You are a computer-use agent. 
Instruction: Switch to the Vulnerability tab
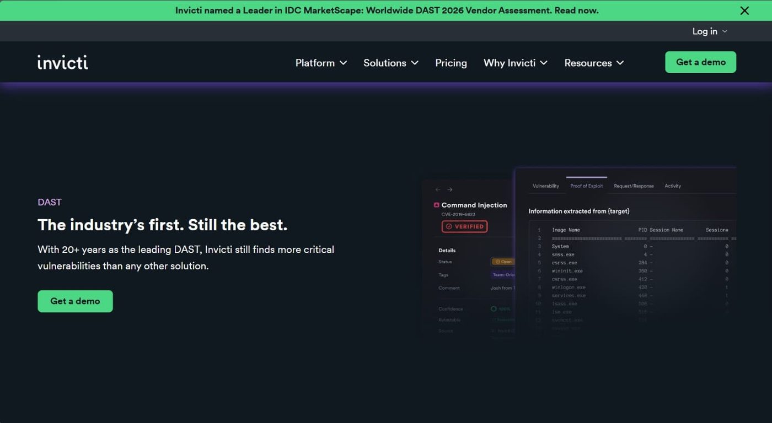(x=546, y=186)
